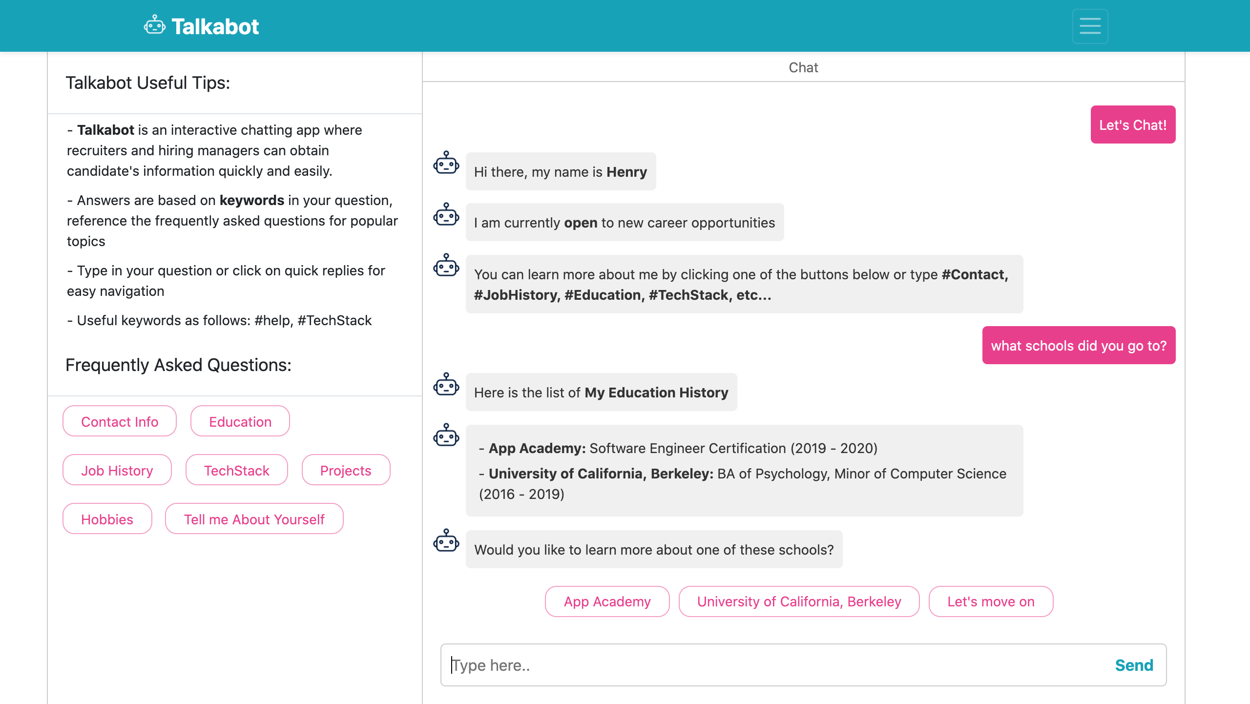This screenshot has height=704, width=1250.
Task: Click robot avatar beside Henry greeting
Action: [446, 163]
